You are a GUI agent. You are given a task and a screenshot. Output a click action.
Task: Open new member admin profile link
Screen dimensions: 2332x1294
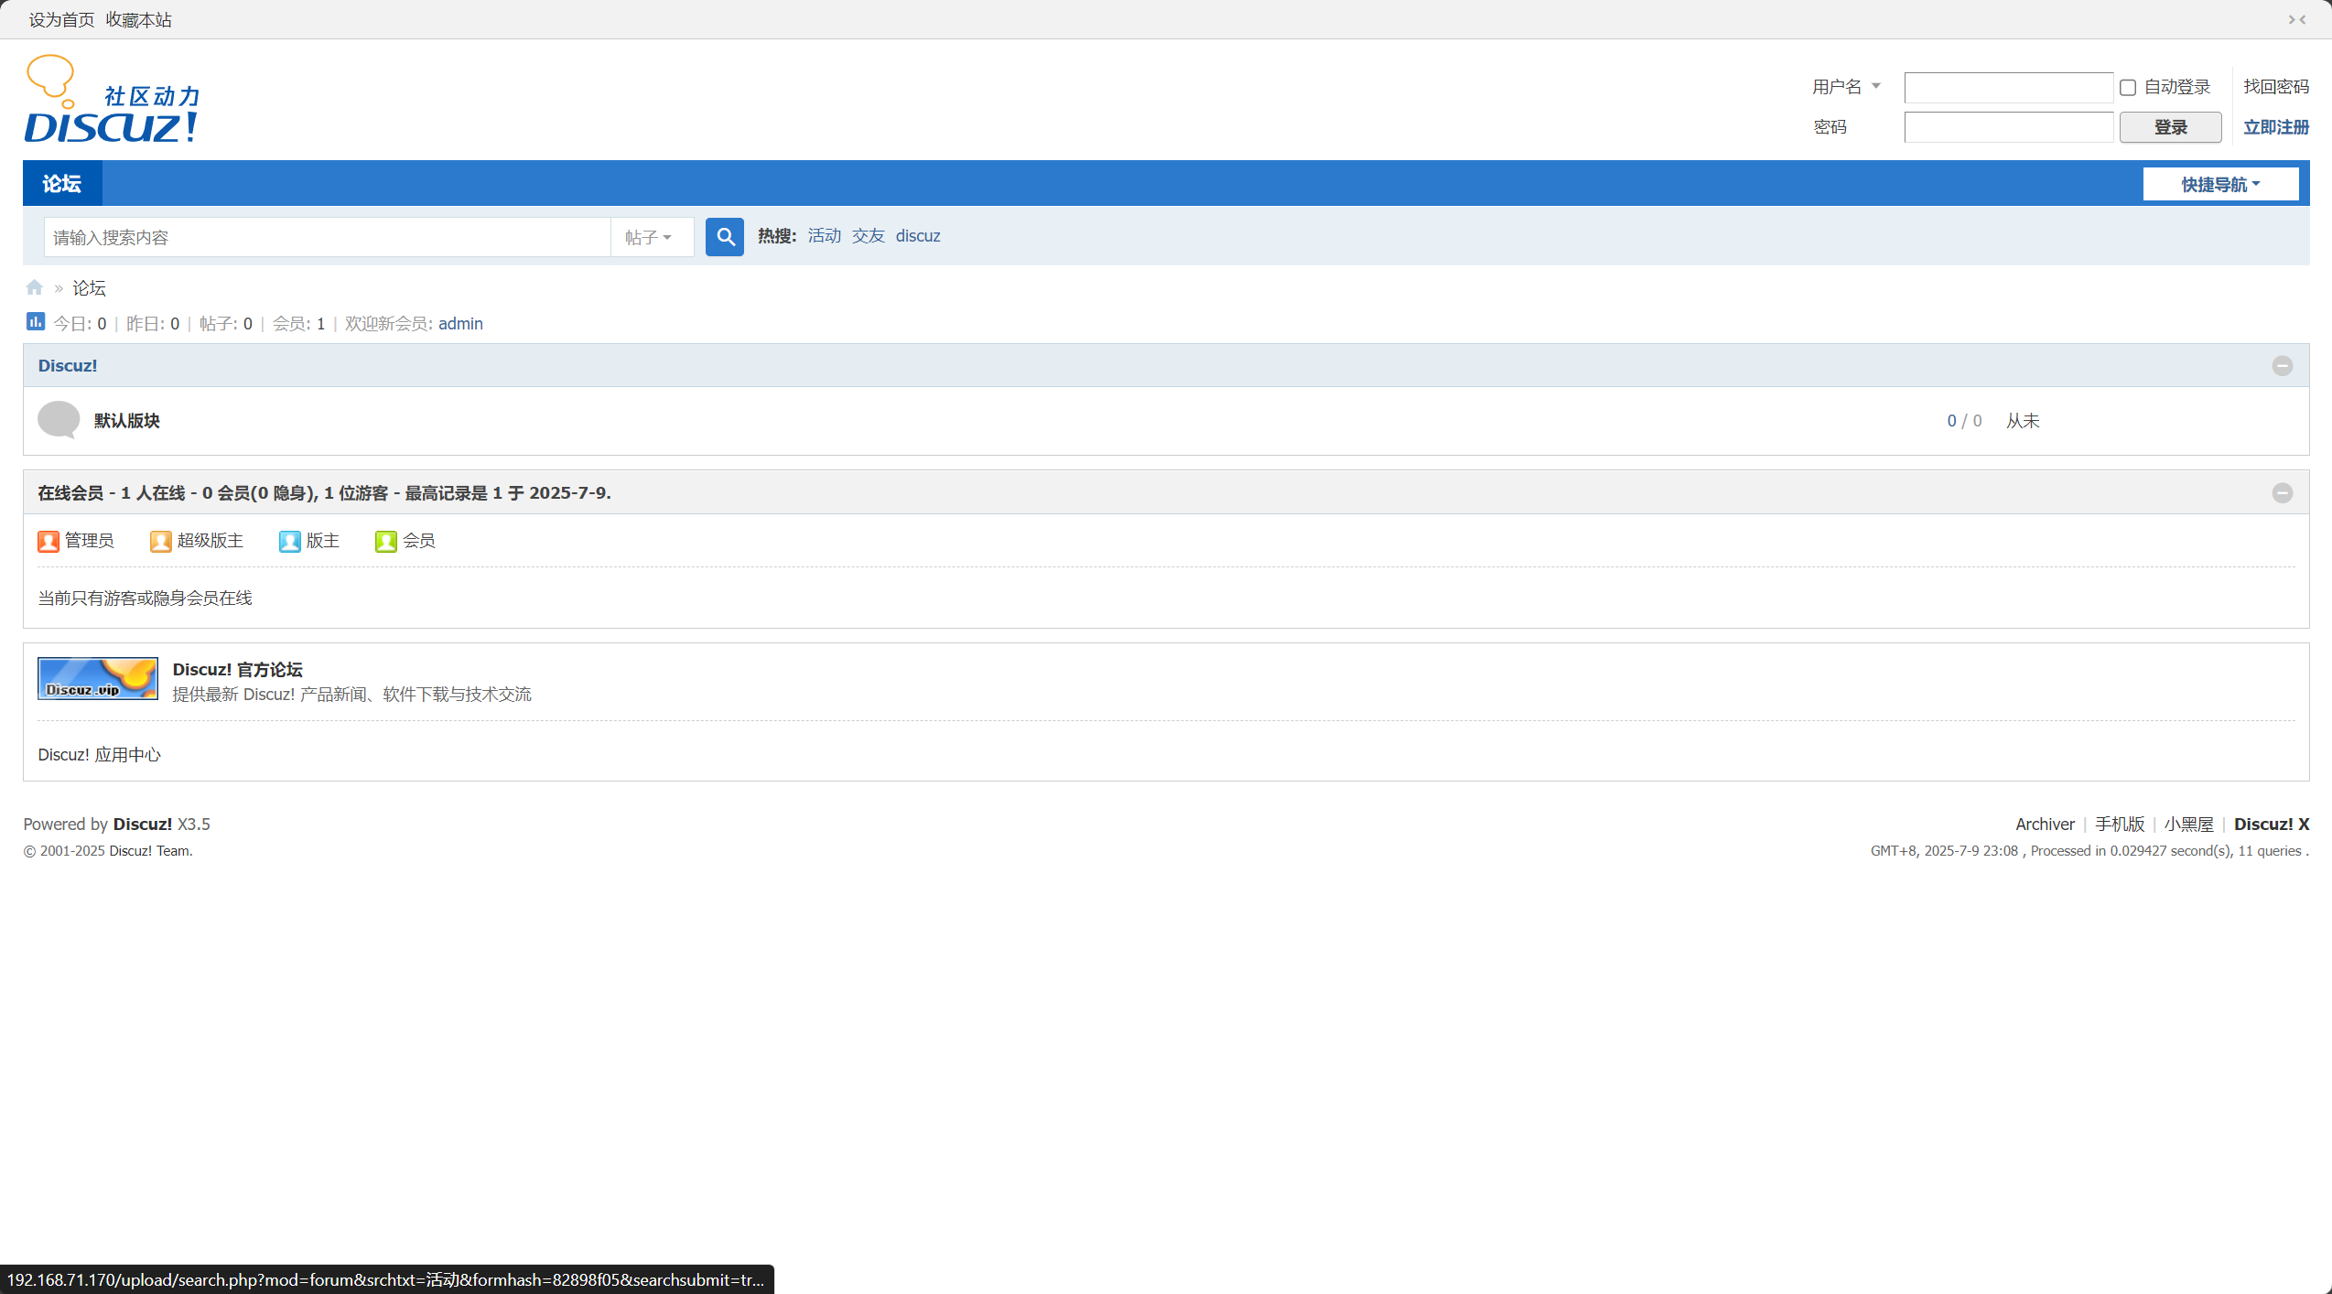tap(460, 324)
